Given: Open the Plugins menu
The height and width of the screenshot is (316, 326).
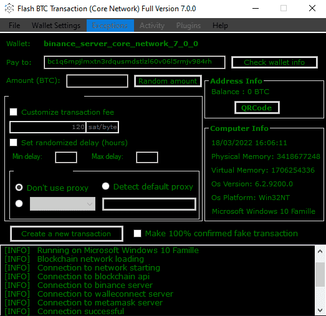Looking at the screenshot, I should 188,26.
